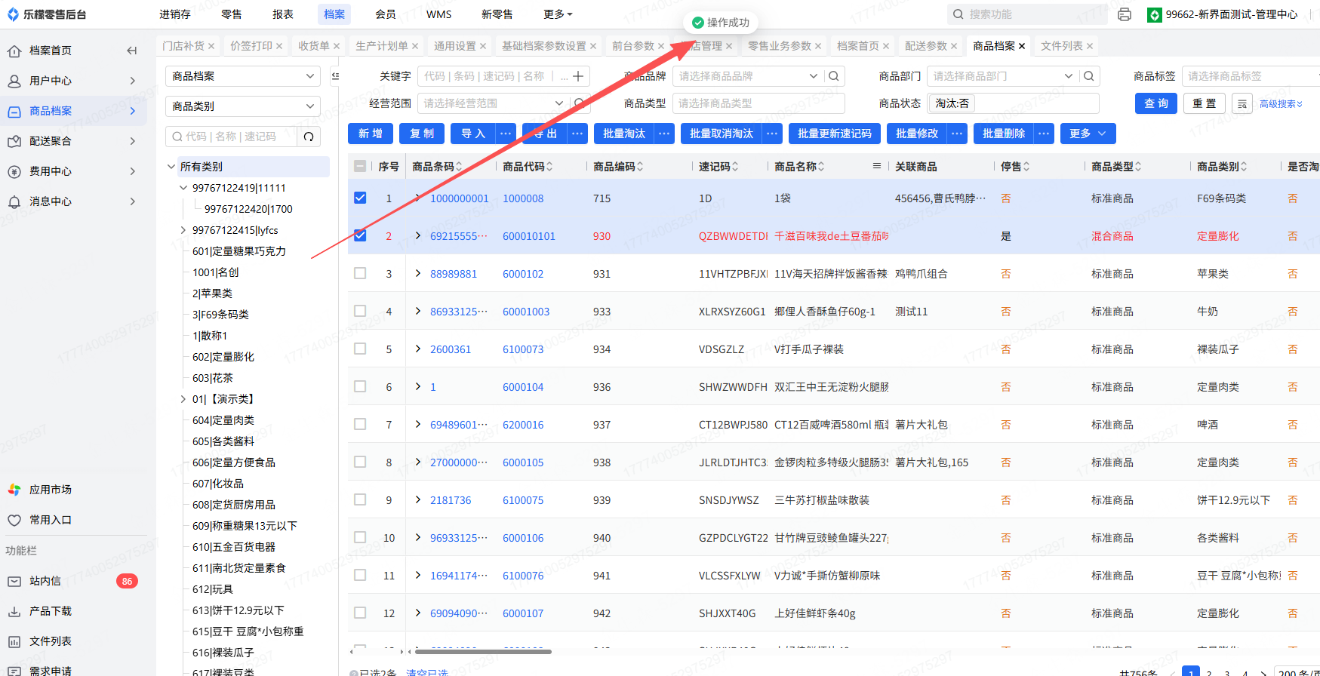Click the 新增 button
The image size is (1320, 676).
370,134
